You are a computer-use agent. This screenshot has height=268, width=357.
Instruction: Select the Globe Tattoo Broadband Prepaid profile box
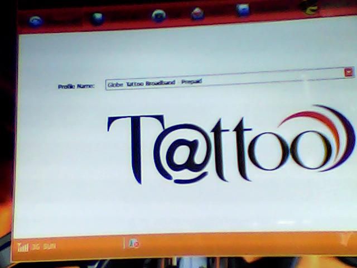click(x=223, y=79)
